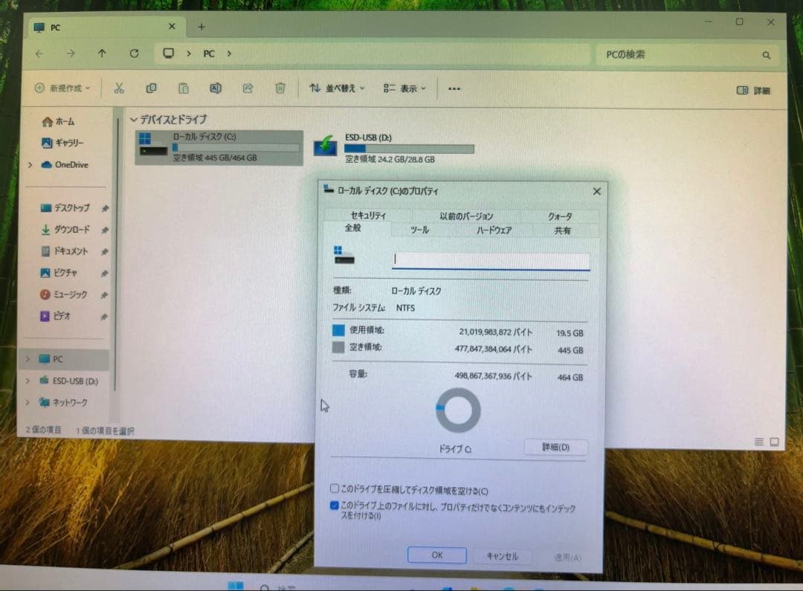Click the Share icon in the toolbar
Image resolution: width=803 pixels, height=591 pixels.
point(247,88)
